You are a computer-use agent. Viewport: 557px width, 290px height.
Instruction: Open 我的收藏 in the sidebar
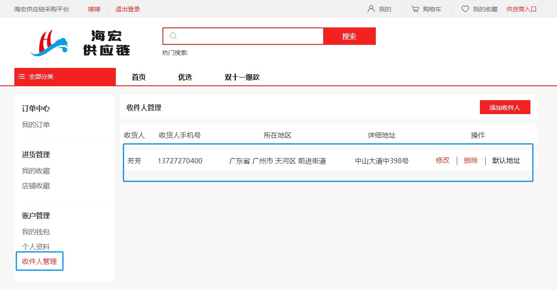point(36,171)
